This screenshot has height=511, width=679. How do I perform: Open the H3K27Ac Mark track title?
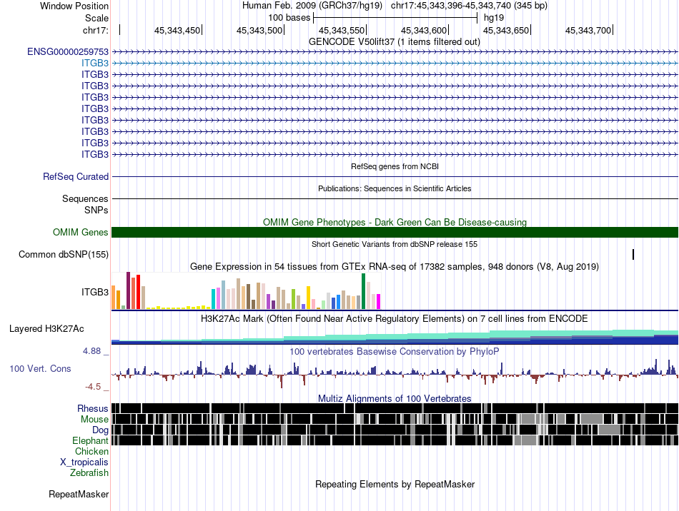click(x=395, y=319)
